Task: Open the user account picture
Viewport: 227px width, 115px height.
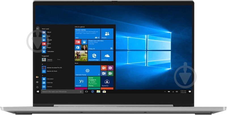Action: pos(37,77)
